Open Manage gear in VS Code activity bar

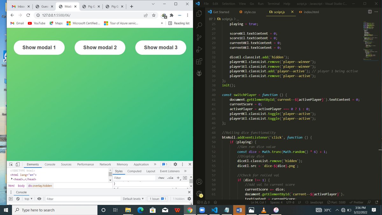199,194
